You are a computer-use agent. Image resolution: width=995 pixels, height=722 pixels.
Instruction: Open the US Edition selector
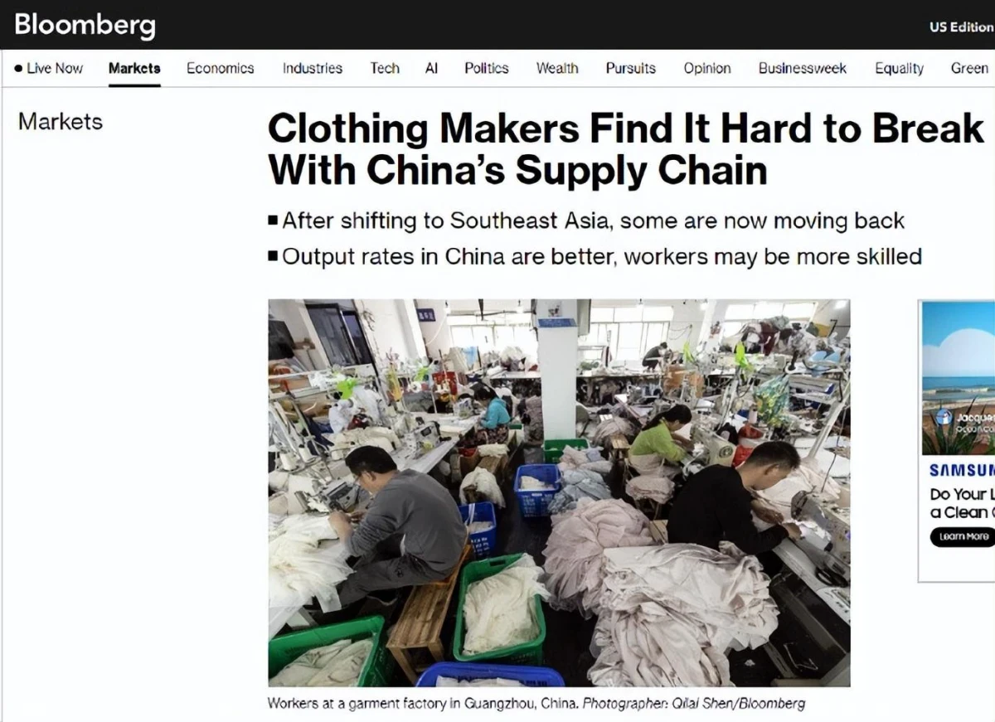pos(962,27)
